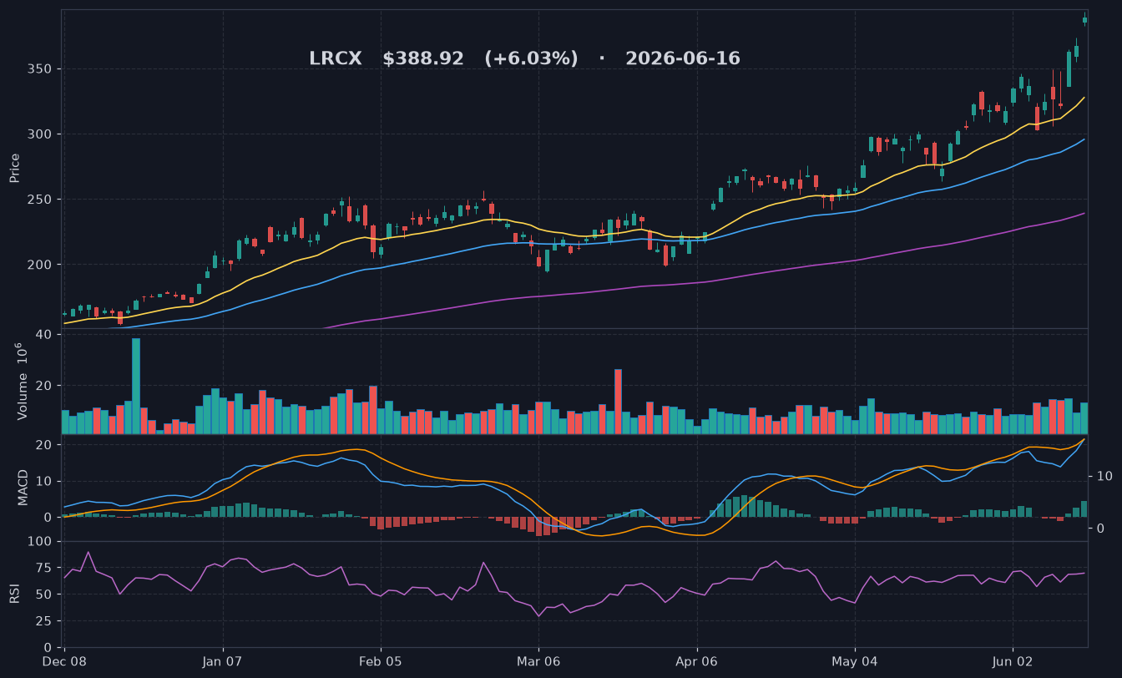The width and height of the screenshot is (1122, 678).
Task: Click the RSI axis title
Action: (x=15, y=594)
